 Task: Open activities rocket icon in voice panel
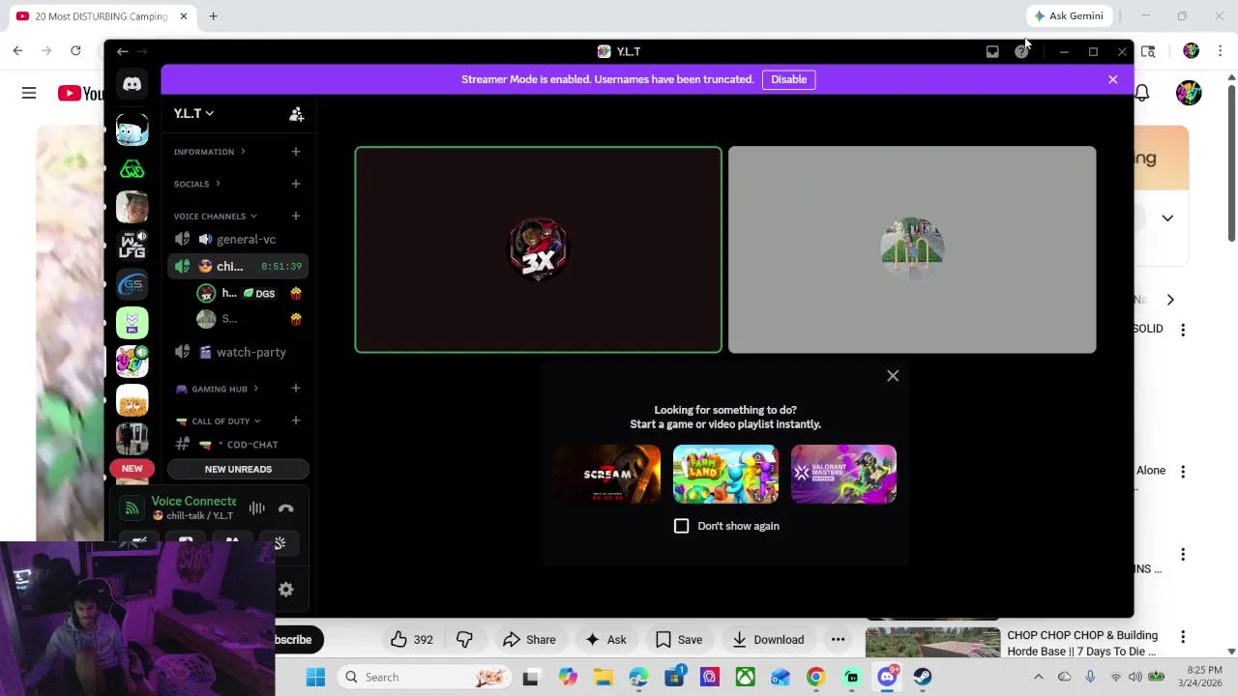pos(280,543)
